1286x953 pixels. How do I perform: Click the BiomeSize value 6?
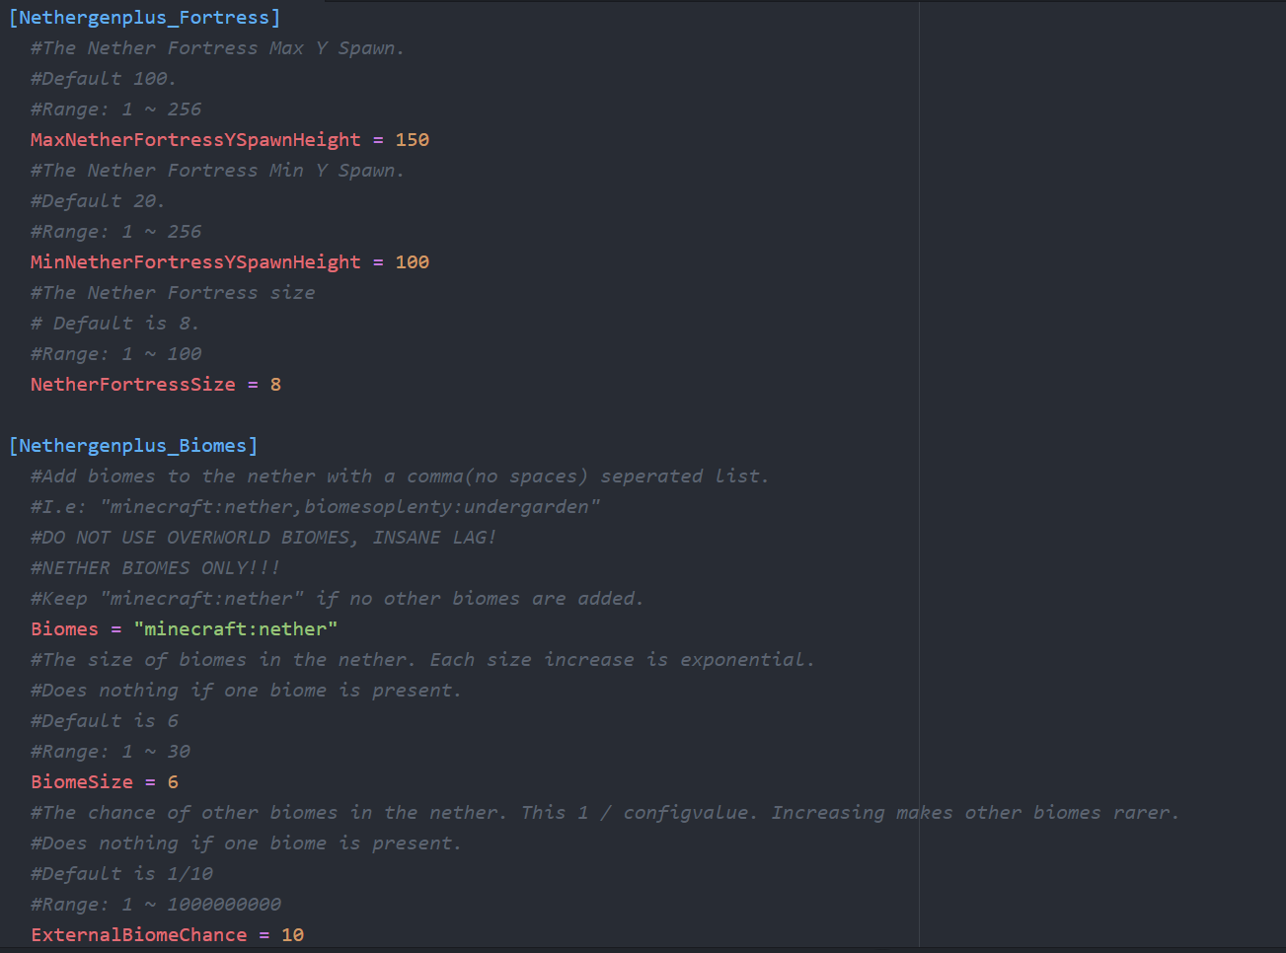(173, 782)
